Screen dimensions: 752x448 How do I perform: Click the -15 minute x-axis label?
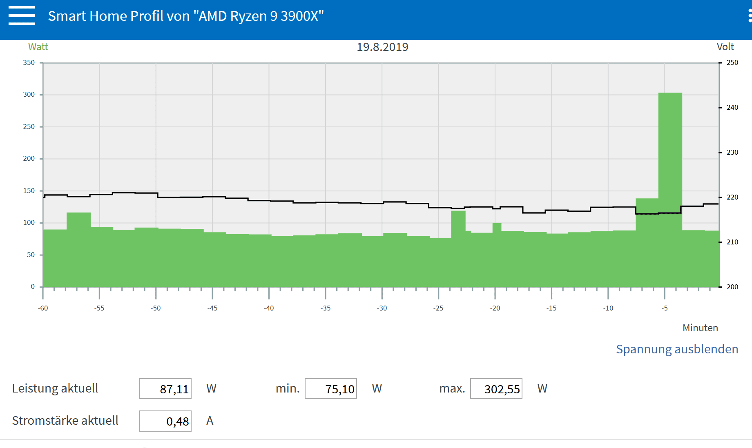point(551,308)
